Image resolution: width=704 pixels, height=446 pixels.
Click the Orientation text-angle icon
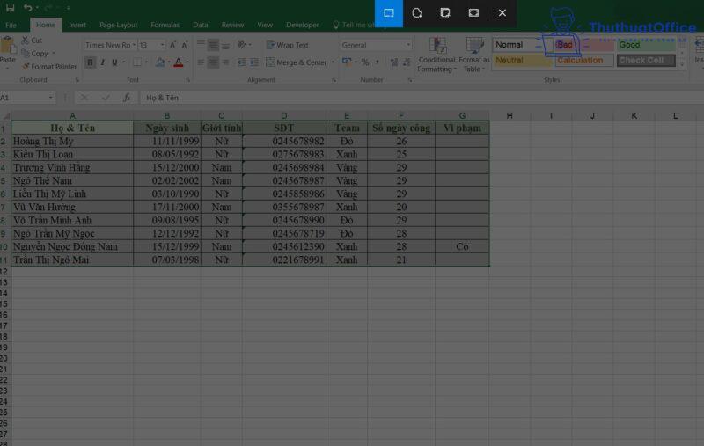tap(243, 45)
